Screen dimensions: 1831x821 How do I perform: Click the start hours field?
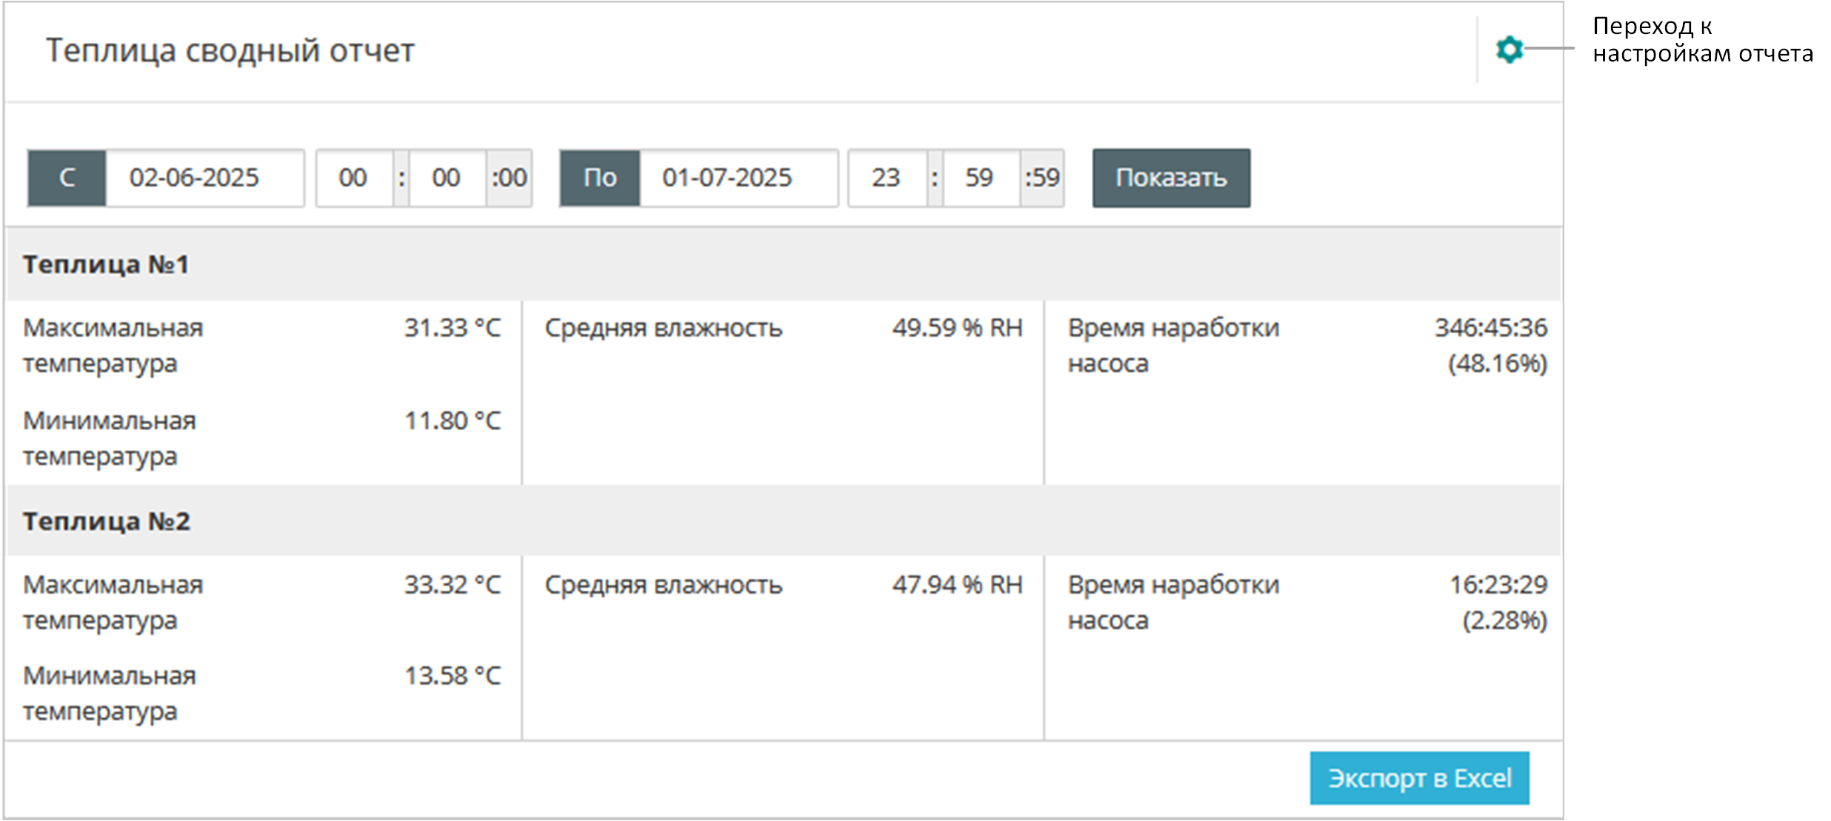353,178
